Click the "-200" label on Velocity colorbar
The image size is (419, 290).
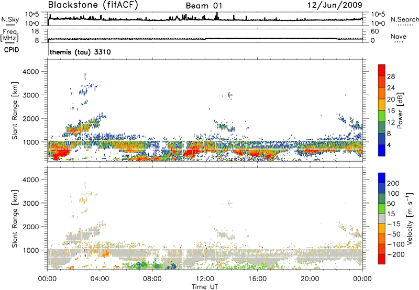pos(396,254)
